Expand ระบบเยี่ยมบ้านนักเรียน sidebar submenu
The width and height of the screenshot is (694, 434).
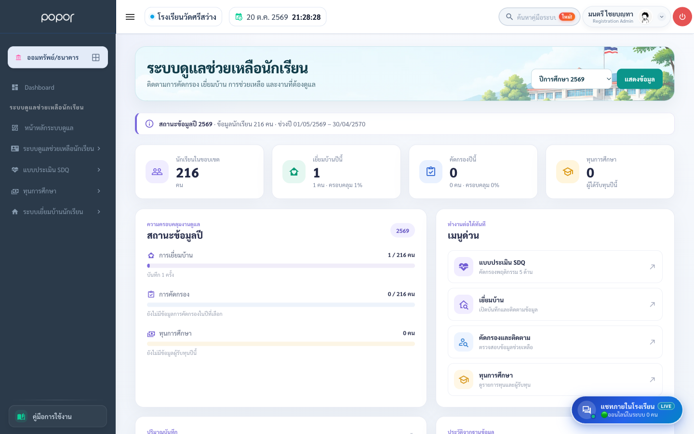(x=98, y=212)
